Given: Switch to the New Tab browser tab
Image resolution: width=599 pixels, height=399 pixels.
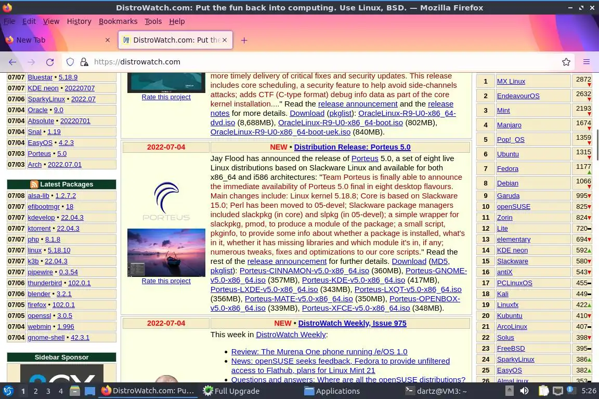Looking at the screenshot, I should (x=58, y=40).
